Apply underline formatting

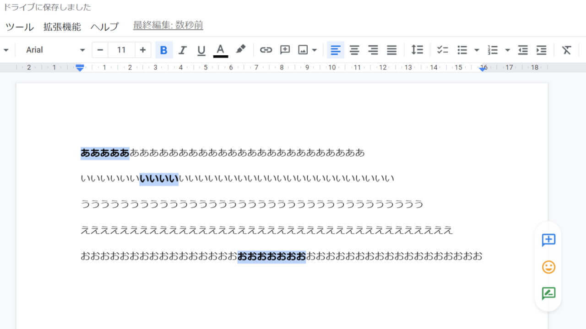201,50
